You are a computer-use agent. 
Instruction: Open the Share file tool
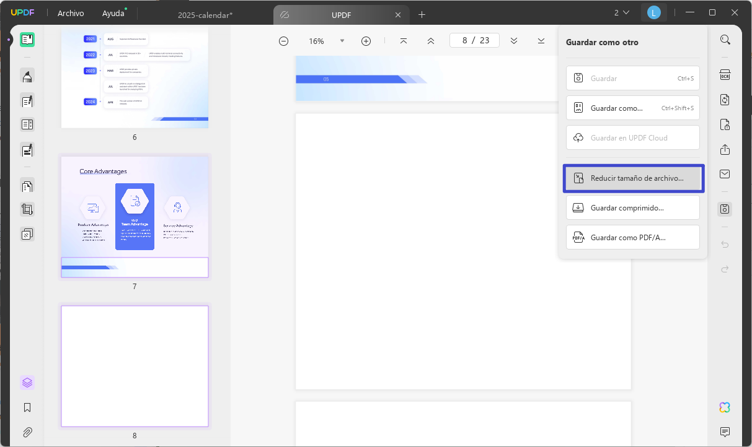click(x=725, y=149)
